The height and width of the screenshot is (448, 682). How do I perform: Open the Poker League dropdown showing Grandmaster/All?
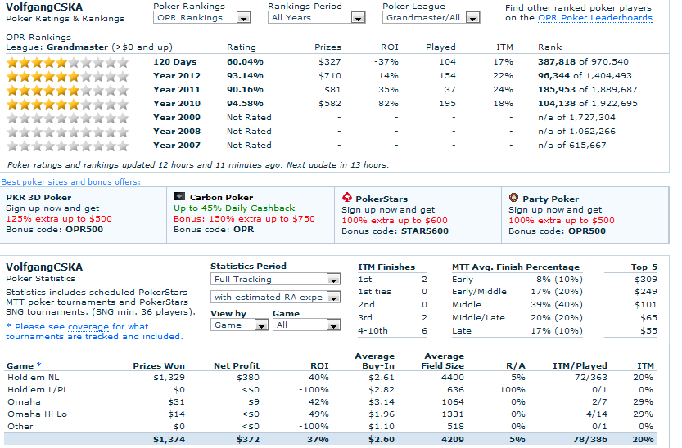click(x=431, y=18)
